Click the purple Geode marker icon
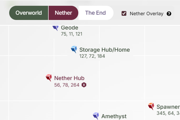Screen dimensions: 180x120 [55, 28]
